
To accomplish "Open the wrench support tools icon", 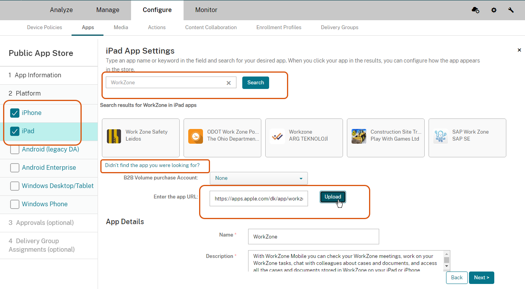I will 511,10.
